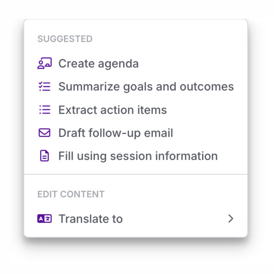Click the SUGGESTED section header
The width and height of the screenshot is (274, 274).
[x=65, y=39]
